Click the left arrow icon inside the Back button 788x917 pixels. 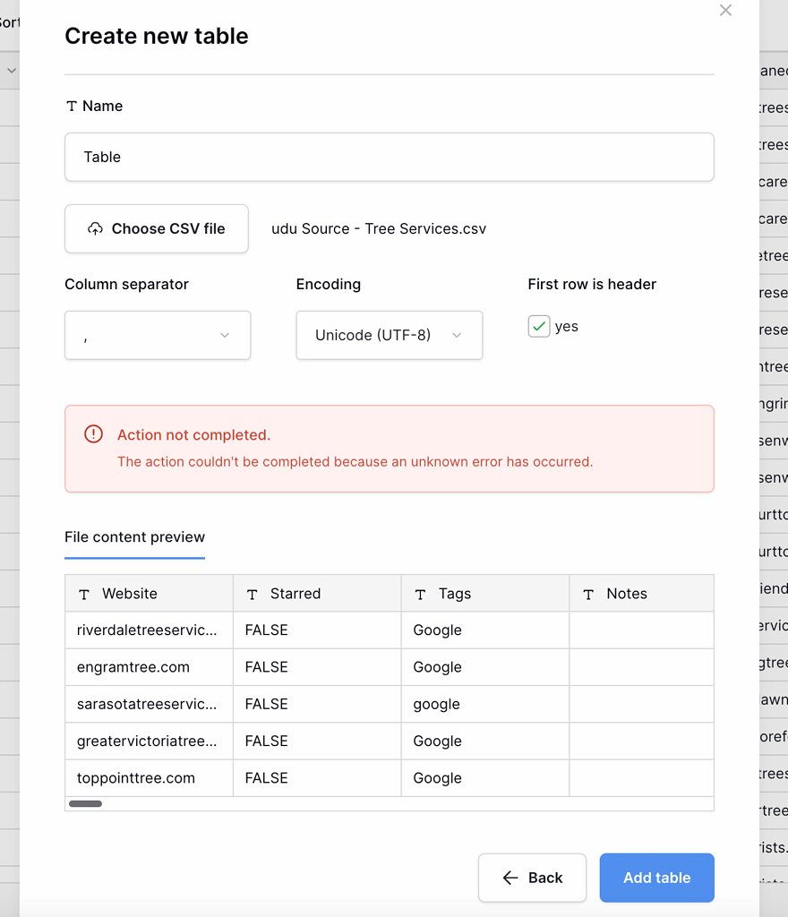point(509,878)
